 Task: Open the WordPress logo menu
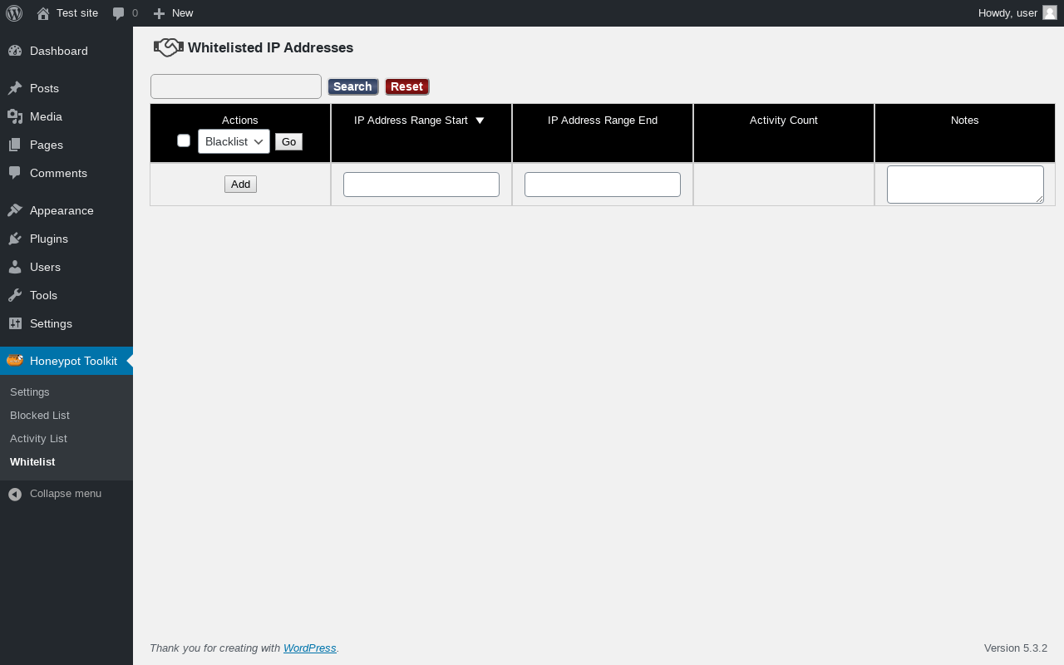pyautogui.click(x=14, y=13)
